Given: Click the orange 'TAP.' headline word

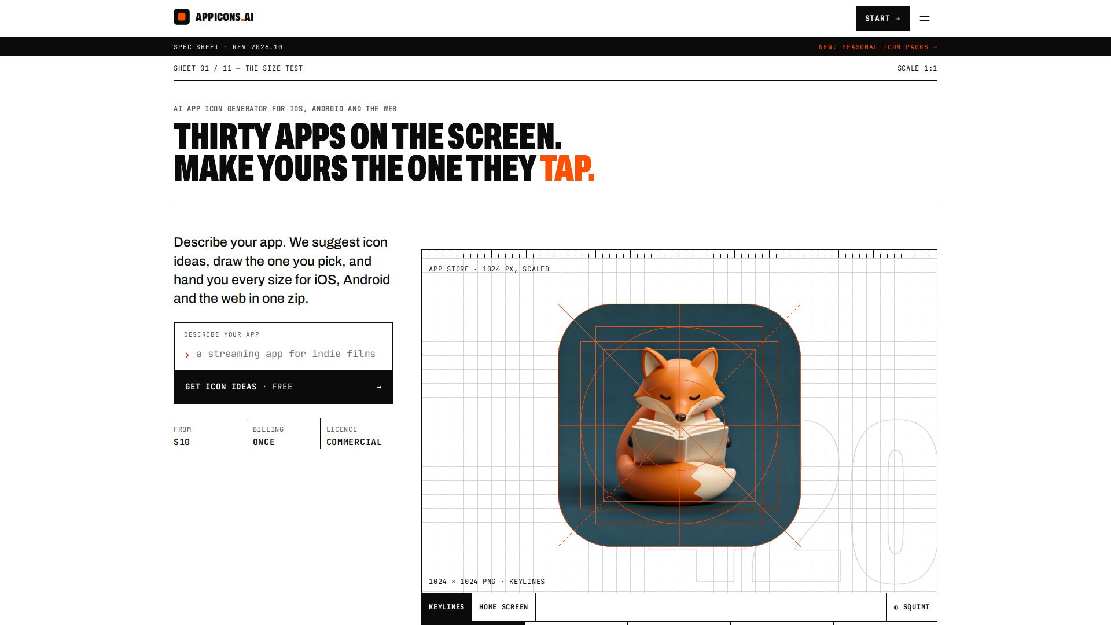Looking at the screenshot, I should (567, 168).
